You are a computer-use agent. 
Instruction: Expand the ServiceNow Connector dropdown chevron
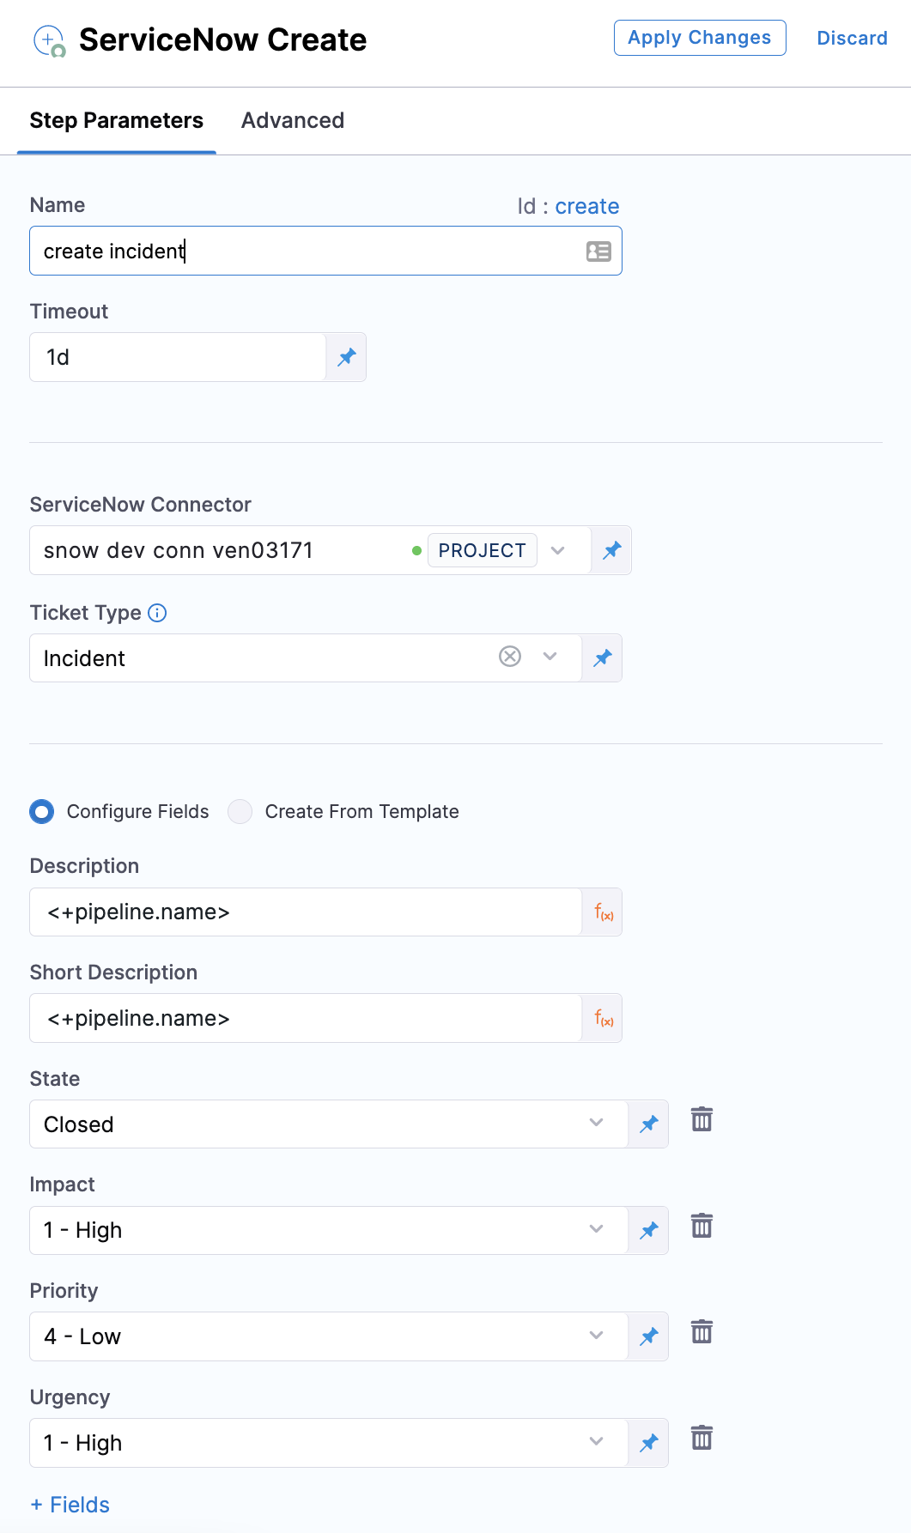tap(558, 550)
